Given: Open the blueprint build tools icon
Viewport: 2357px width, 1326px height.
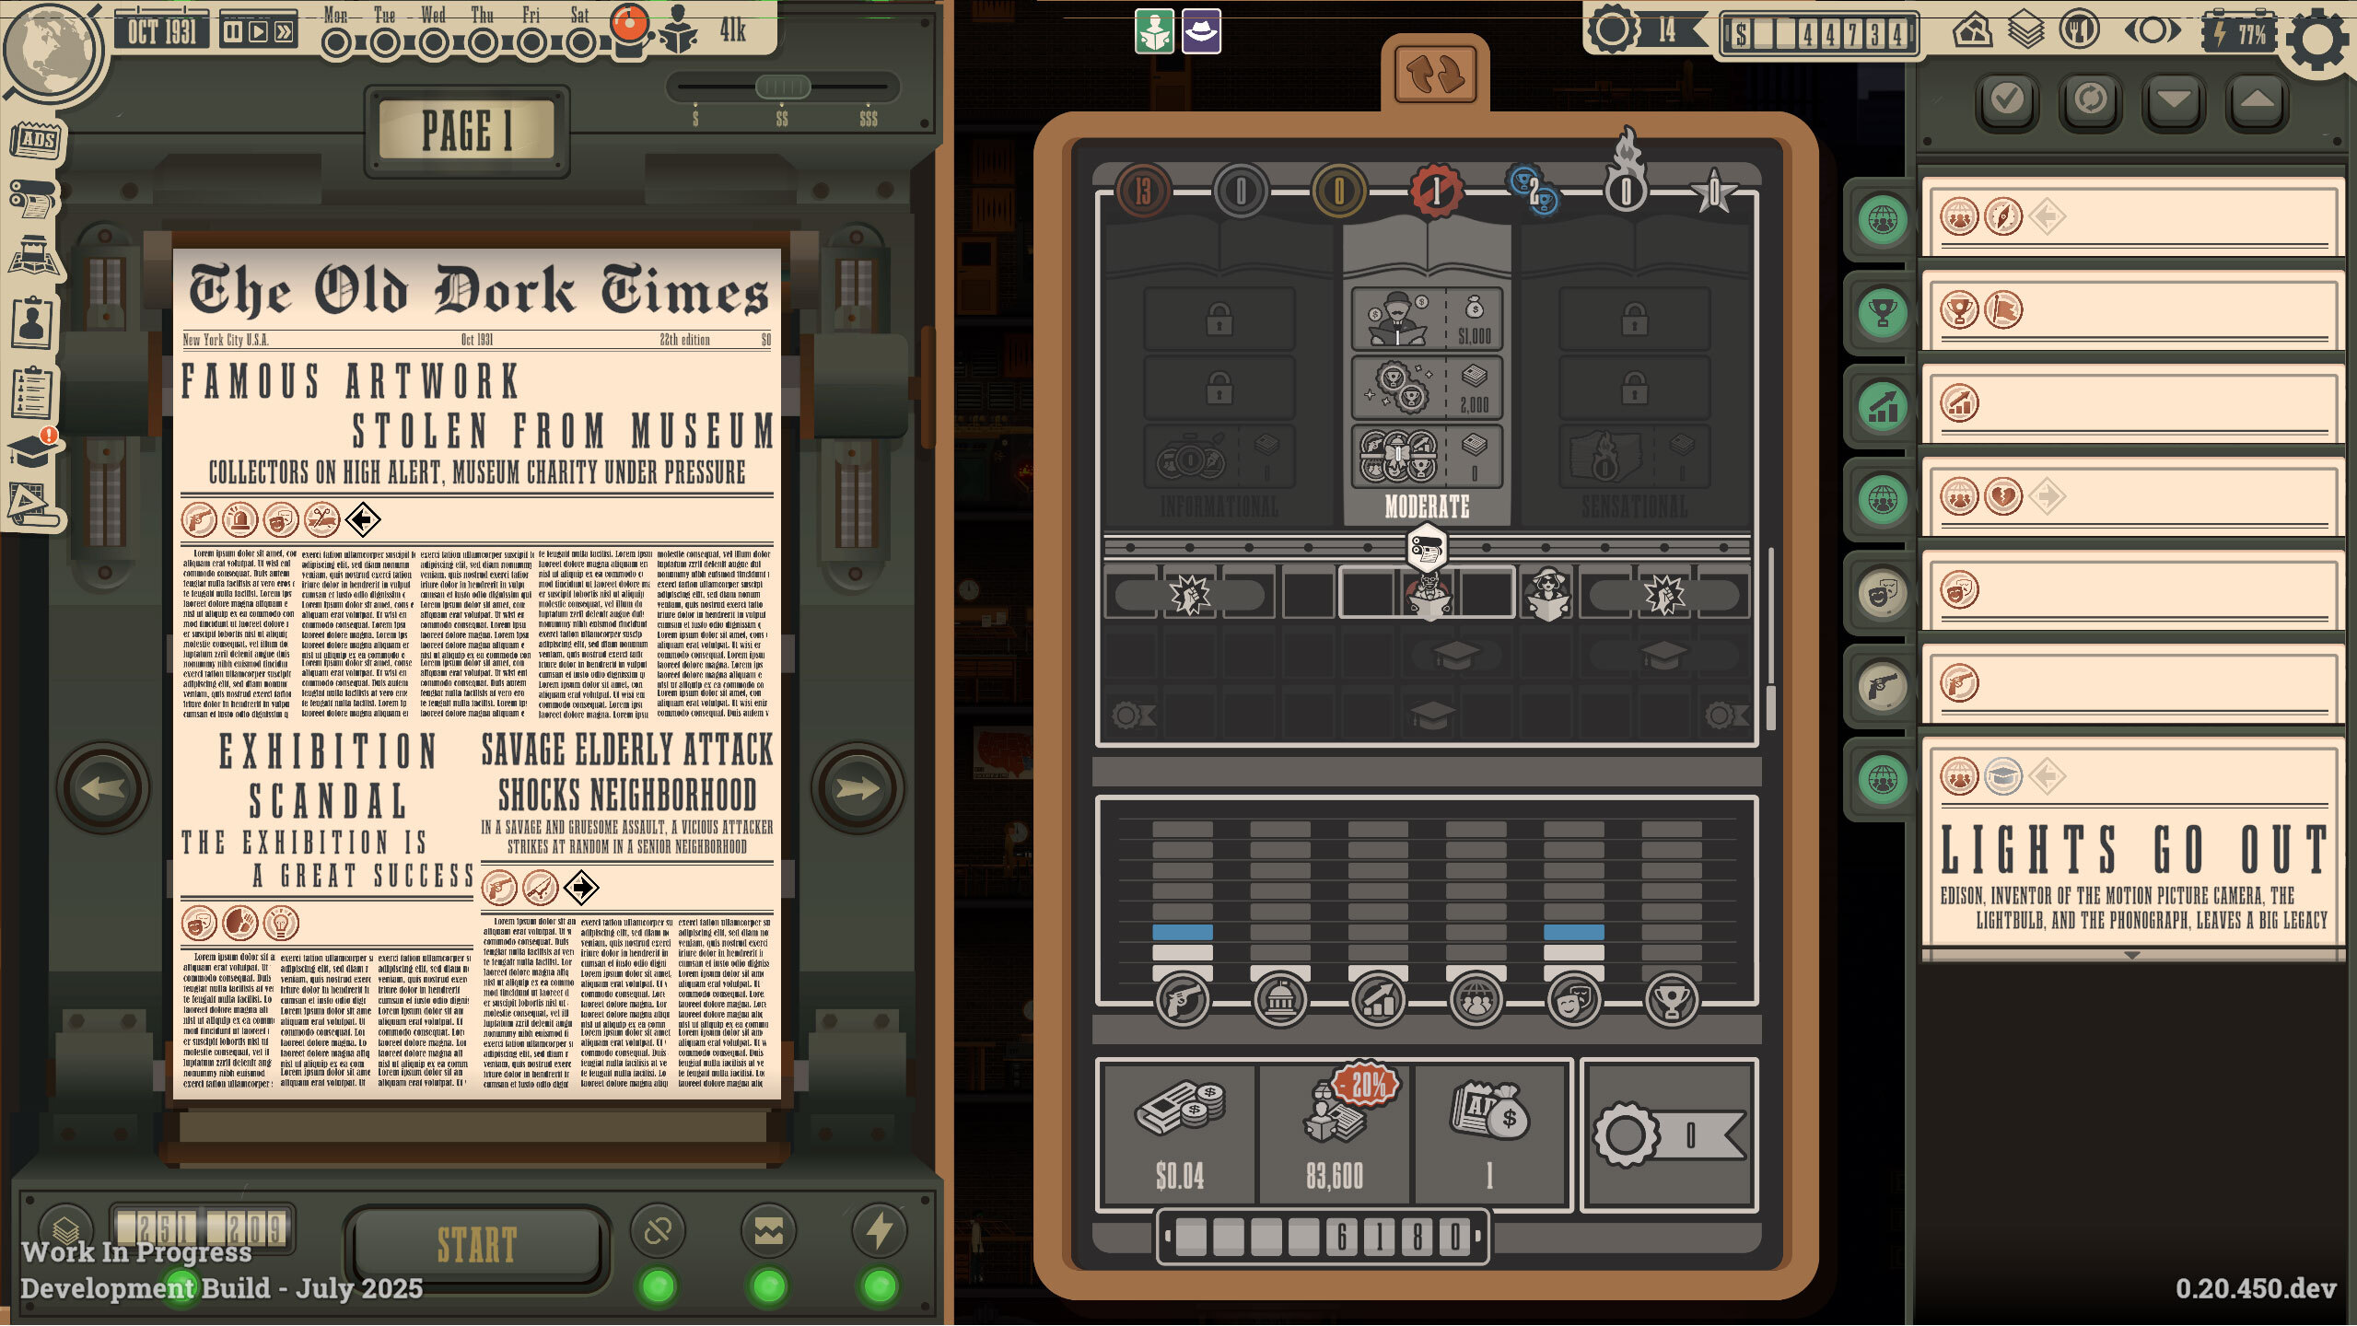Looking at the screenshot, I should pos(33,506).
